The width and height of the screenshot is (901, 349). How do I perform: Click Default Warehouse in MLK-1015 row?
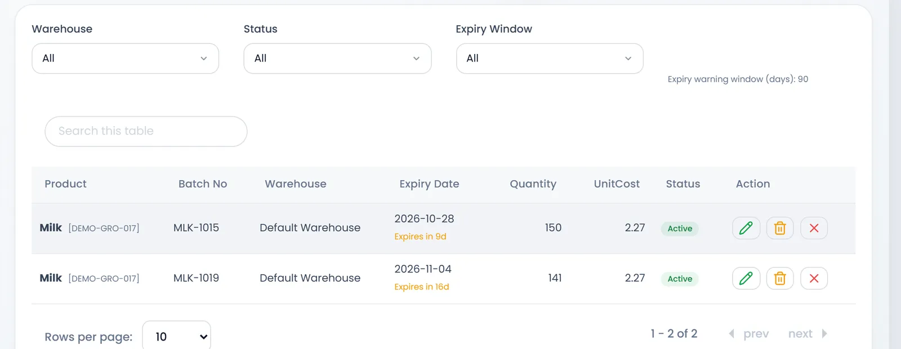[x=310, y=228]
